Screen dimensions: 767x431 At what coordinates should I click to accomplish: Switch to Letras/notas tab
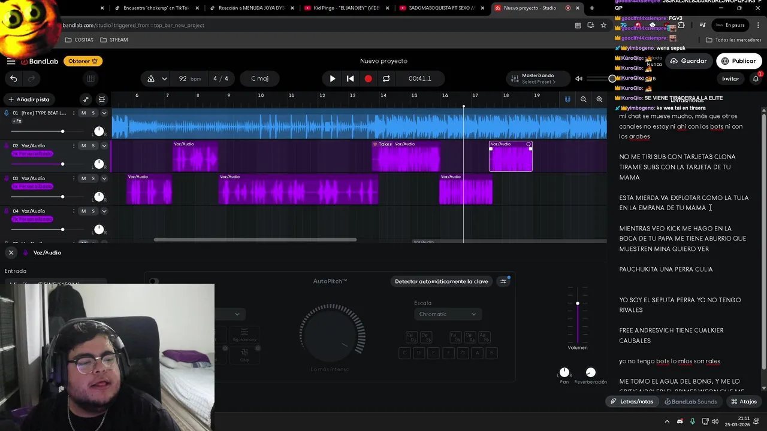(x=632, y=402)
